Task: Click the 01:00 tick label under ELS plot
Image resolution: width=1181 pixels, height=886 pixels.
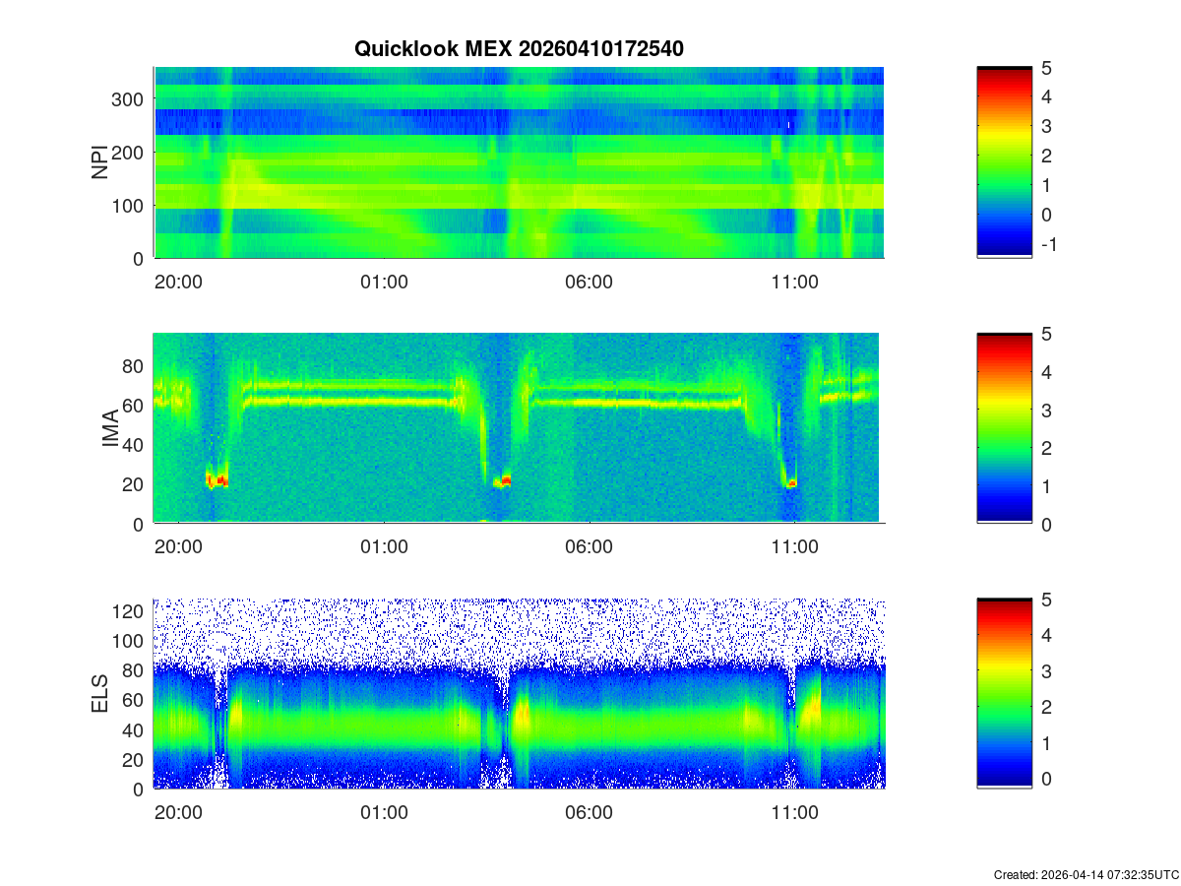Action: (384, 813)
